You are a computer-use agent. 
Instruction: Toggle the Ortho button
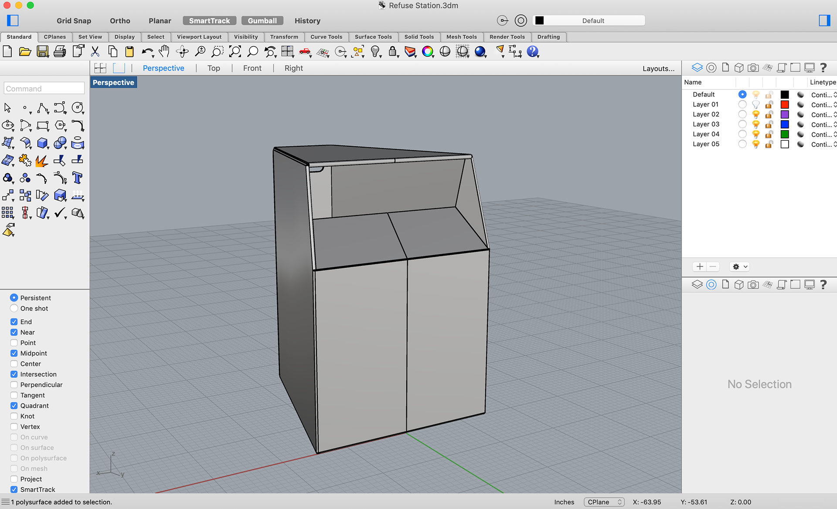pos(120,20)
